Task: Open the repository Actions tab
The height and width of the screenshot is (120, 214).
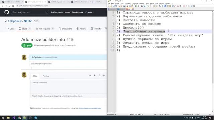Action: 81,29
